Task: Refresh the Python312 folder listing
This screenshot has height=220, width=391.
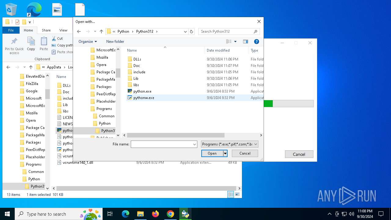Action: pyautogui.click(x=192, y=31)
